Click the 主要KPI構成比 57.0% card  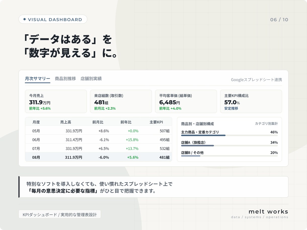(251, 101)
